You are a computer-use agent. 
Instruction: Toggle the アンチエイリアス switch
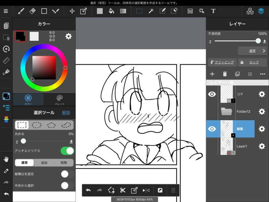pos(67,151)
